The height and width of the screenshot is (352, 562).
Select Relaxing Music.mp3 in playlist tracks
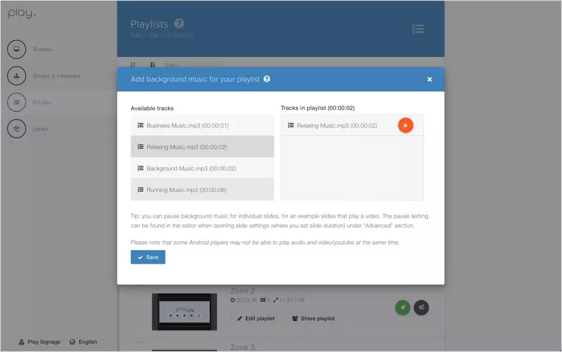point(337,126)
